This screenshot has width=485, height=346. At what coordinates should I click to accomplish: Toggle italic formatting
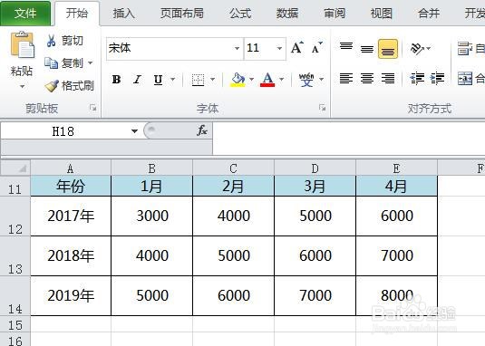[x=137, y=80]
